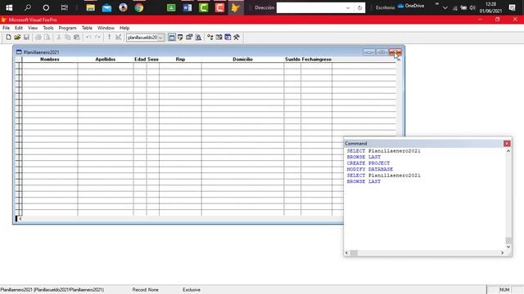Click the first 'SELECT Planillaenero2021' command line
Screen dimensions: 524x294
(384, 151)
